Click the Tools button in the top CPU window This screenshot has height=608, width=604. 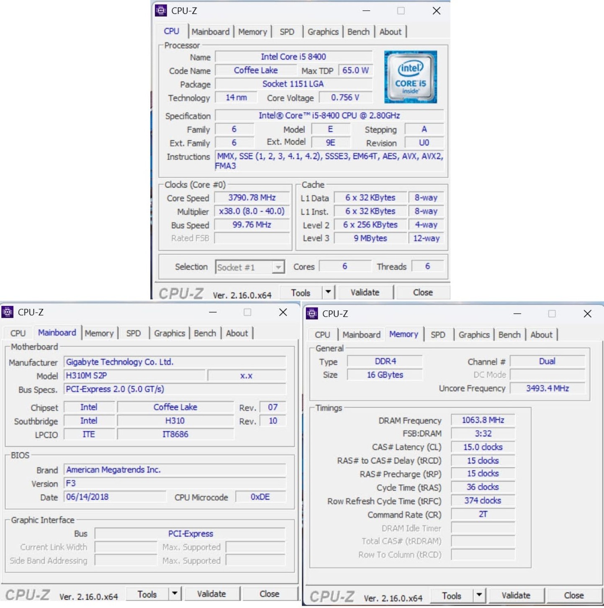301,292
